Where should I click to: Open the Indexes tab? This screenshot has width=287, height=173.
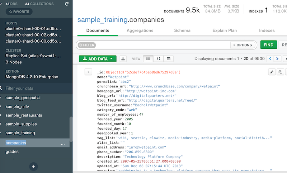pyautogui.click(x=267, y=30)
